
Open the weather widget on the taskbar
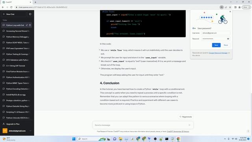click(x=9, y=139)
